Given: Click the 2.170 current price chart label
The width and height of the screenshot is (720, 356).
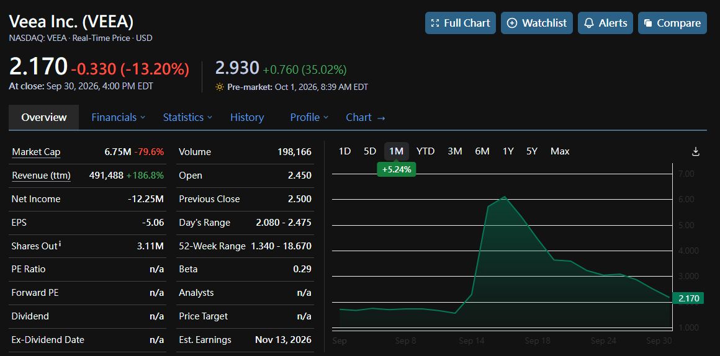Looking at the screenshot, I should pyautogui.click(x=688, y=298).
